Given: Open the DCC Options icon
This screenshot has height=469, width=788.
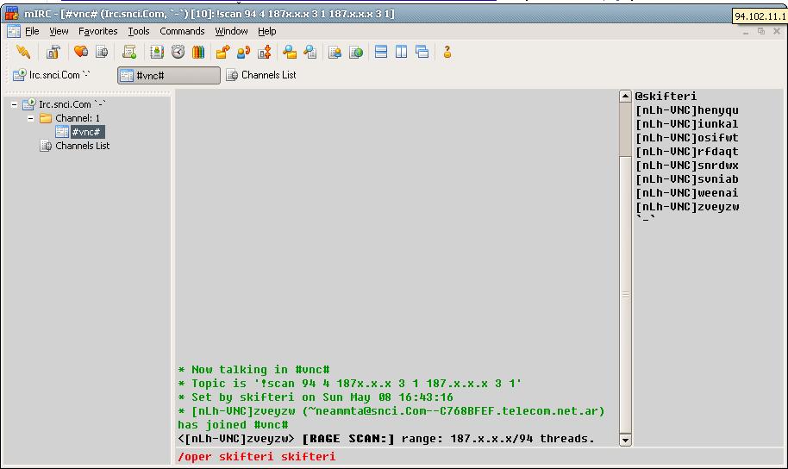Looking at the screenshot, I should [265, 52].
